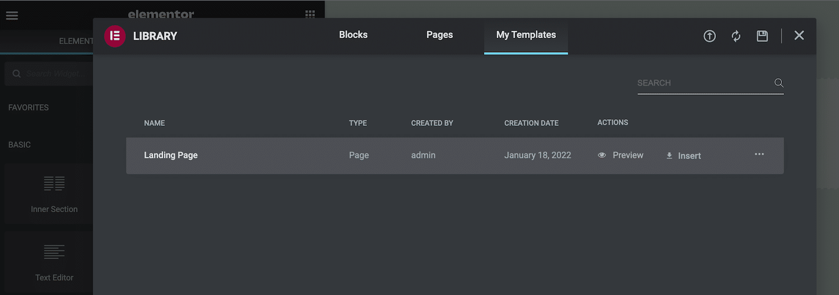Click the Elementor logo in library header
Viewport: 839px width, 295px height.
[115, 36]
